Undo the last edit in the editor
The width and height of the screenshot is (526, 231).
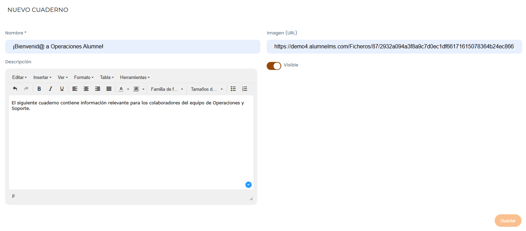[x=15, y=89]
